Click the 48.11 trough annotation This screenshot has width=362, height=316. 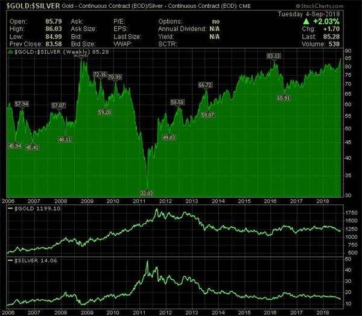(65, 140)
